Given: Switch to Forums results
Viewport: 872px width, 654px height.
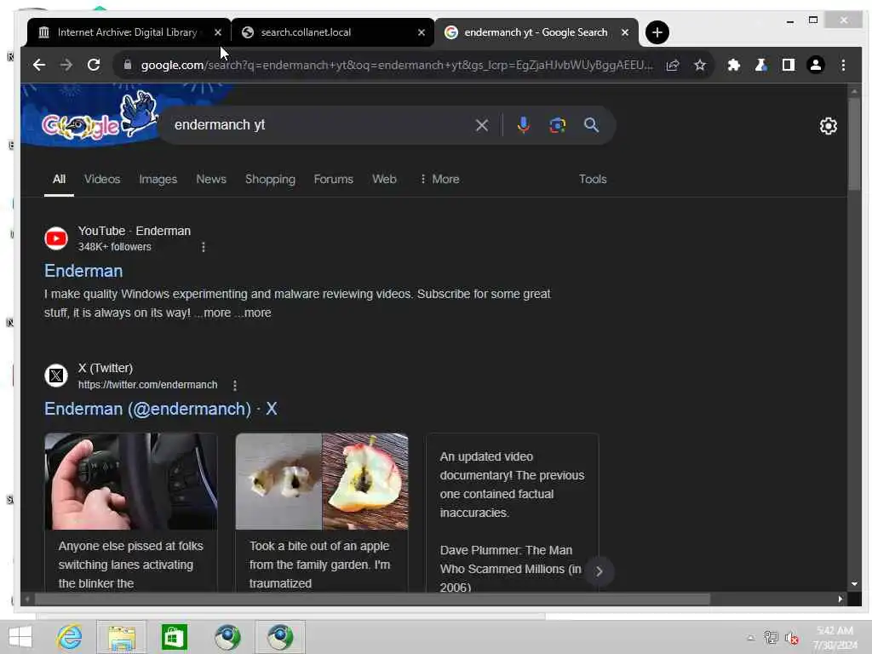Looking at the screenshot, I should 333,180.
